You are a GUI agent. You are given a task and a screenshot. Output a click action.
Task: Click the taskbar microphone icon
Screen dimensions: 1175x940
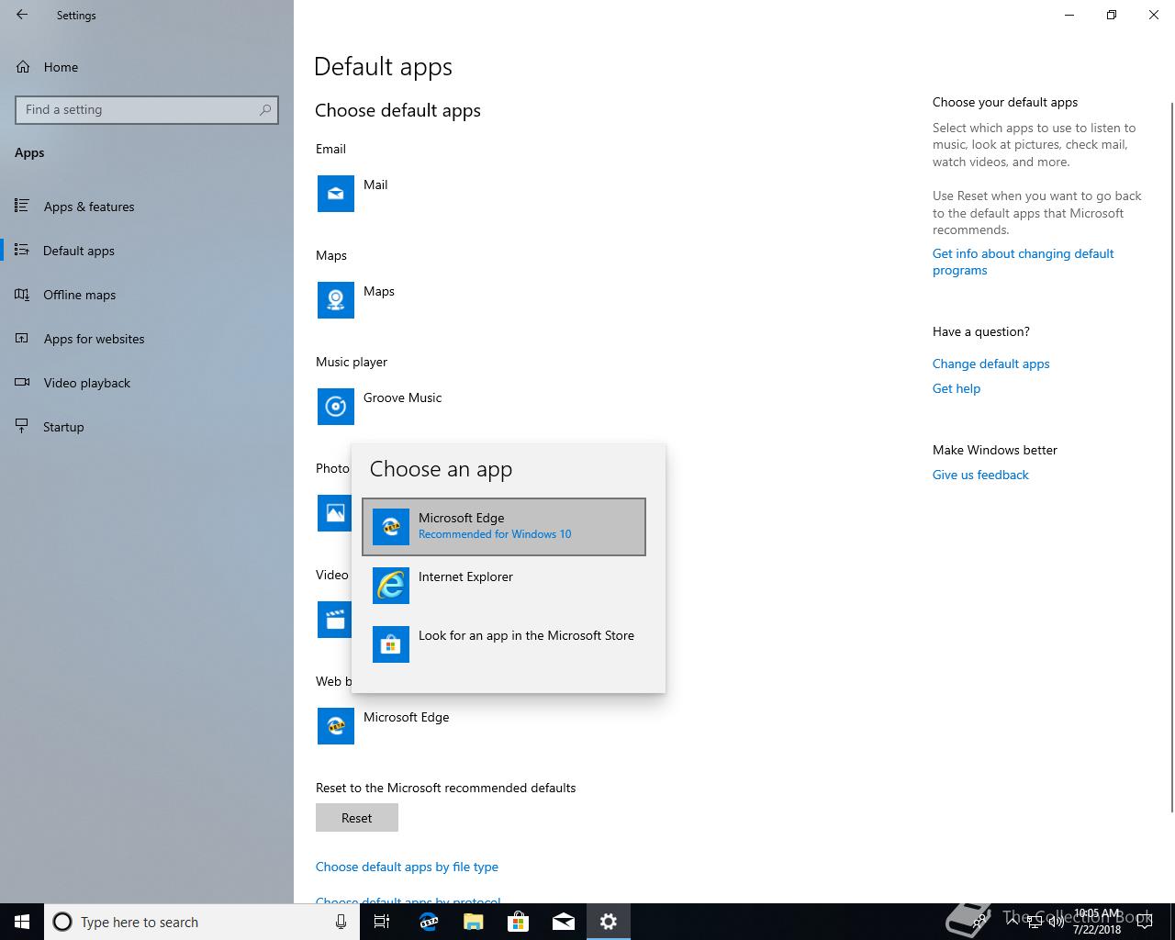click(341, 922)
